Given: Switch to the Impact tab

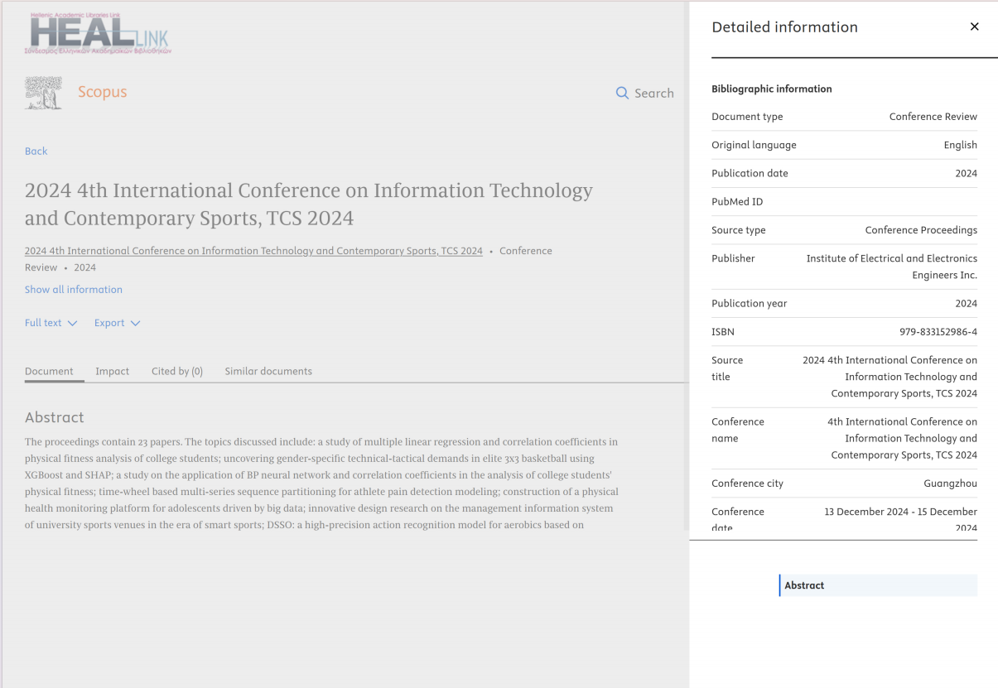Looking at the screenshot, I should [x=113, y=371].
